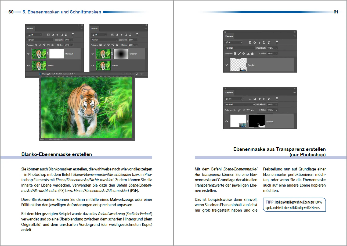
Task: Open Deckkraft arrow in white-mask Ebenen panel
Action: pyautogui.click(x=72, y=40)
